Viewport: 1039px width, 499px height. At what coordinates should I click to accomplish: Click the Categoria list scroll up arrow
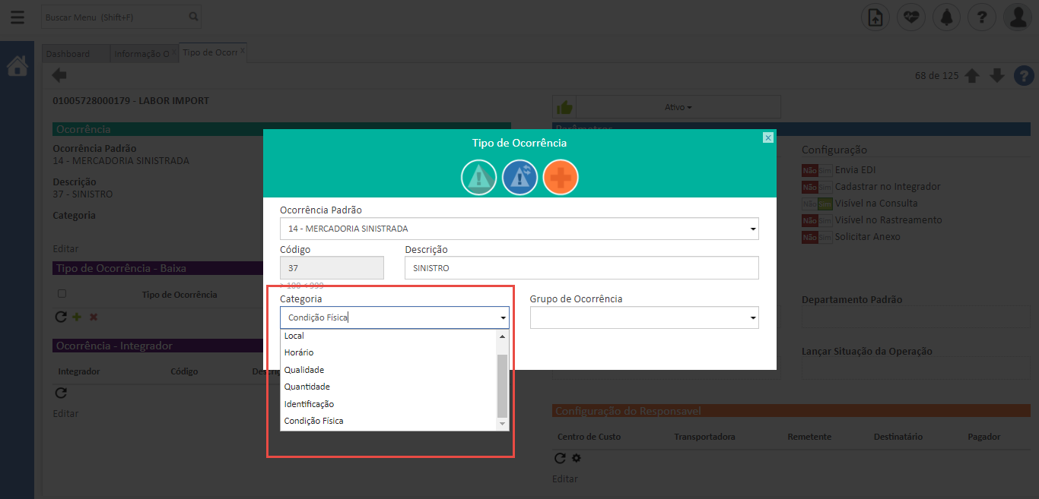(x=502, y=336)
